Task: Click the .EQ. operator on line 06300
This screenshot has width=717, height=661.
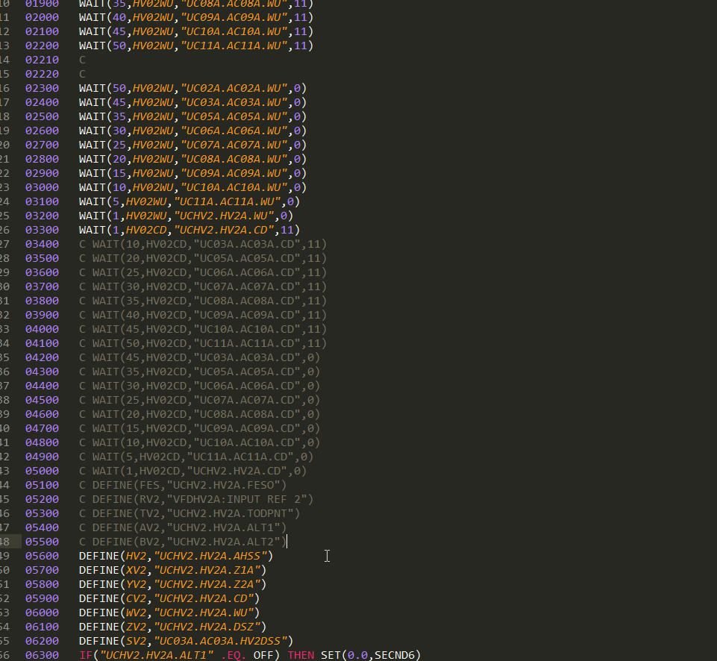Action: tap(234, 655)
